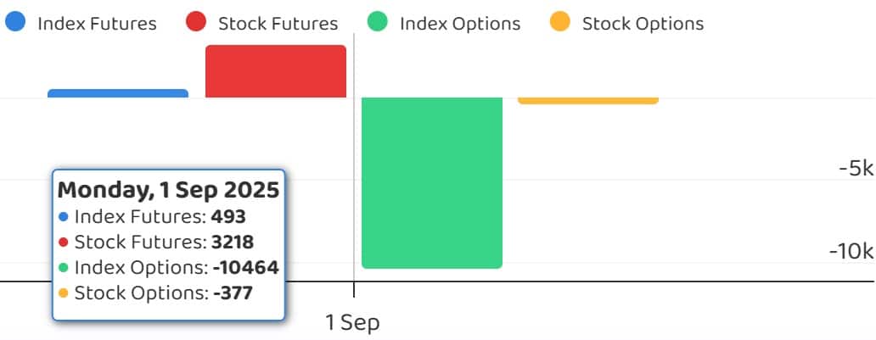Click the red Stock Futures legend dot
The height and width of the screenshot is (340, 876).
196,21
